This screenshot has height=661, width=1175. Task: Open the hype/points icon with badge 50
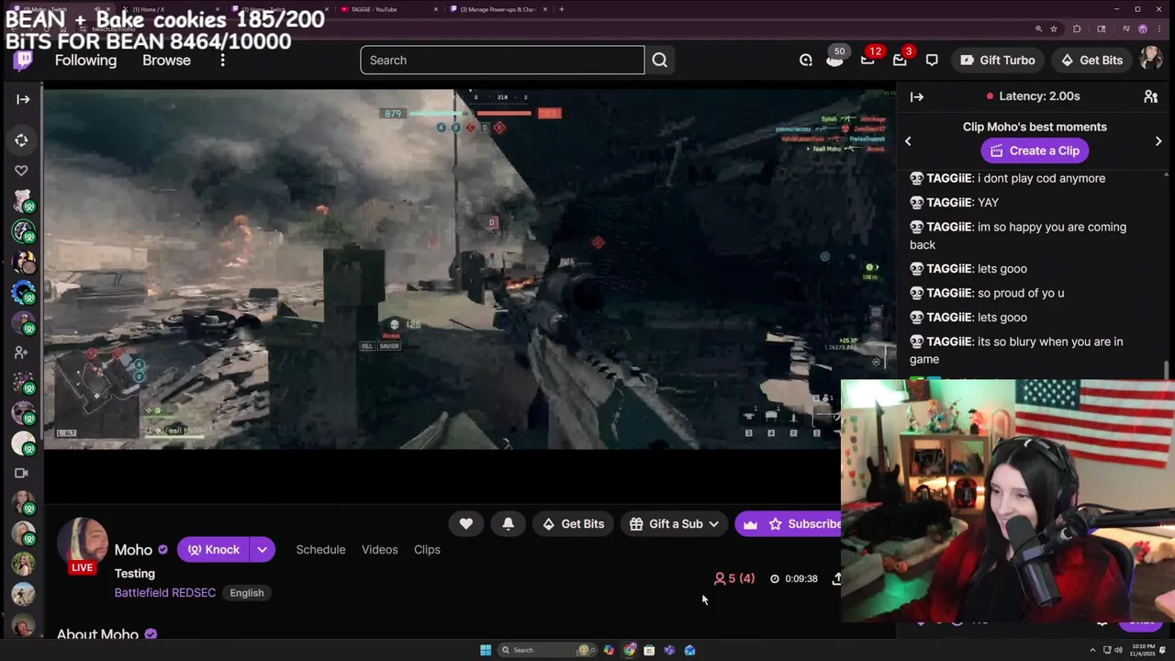pyautogui.click(x=834, y=60)
